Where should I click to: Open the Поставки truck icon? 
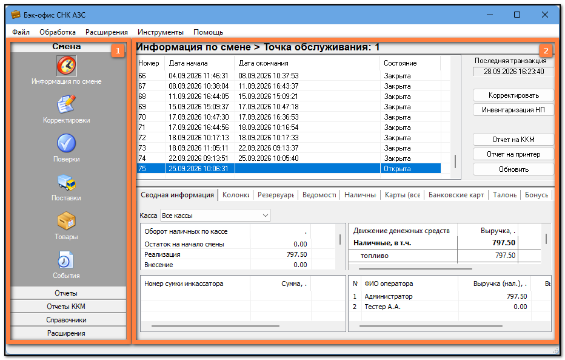pyautogui.click(x=66, y=182)
